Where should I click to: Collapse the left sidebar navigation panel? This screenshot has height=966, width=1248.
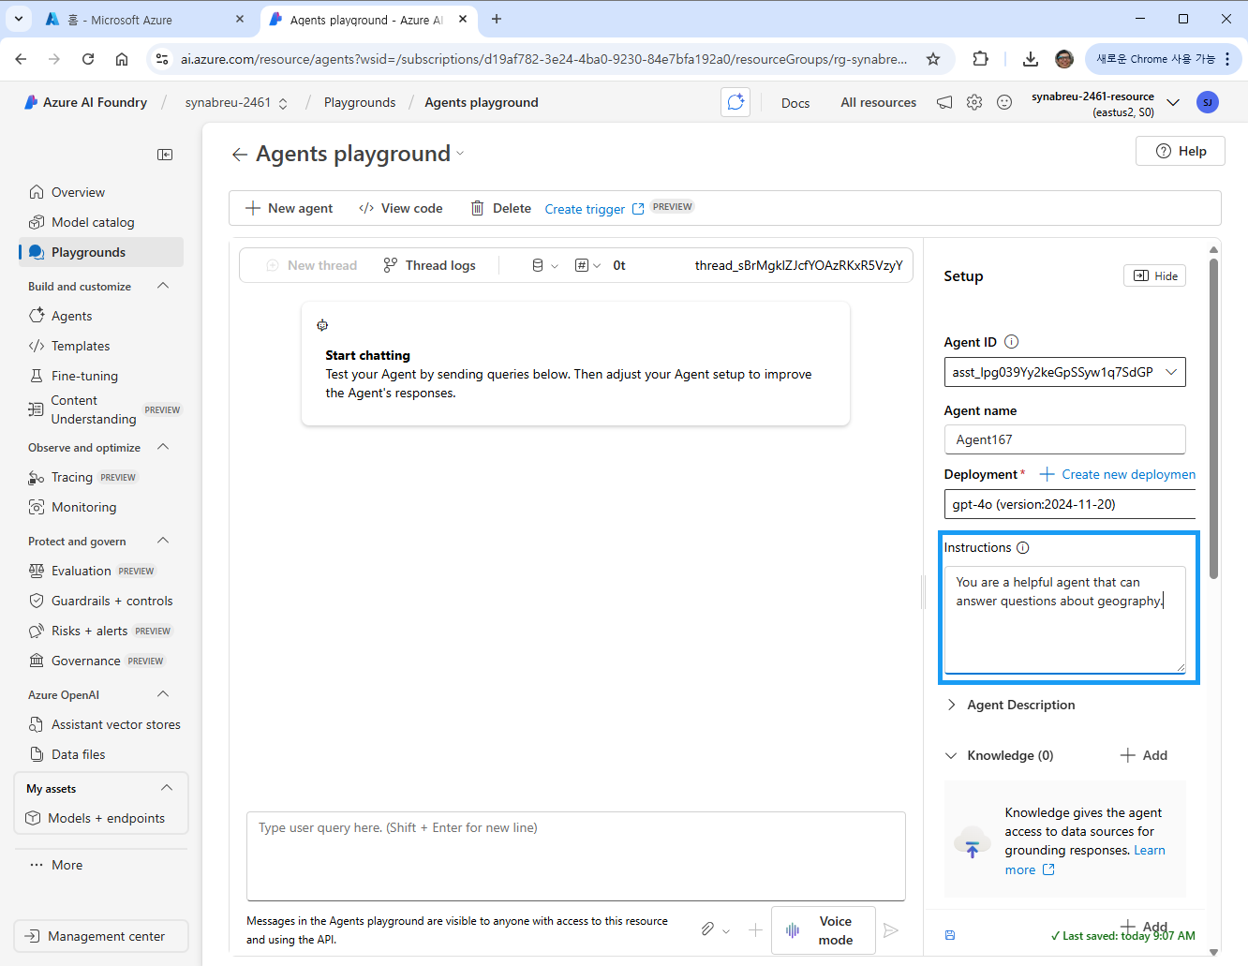pyautogui.click(x=165, y=155)
